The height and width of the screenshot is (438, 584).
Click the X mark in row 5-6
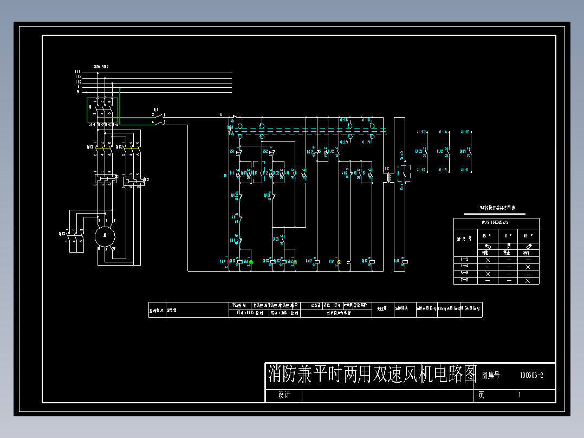[488, 274]
